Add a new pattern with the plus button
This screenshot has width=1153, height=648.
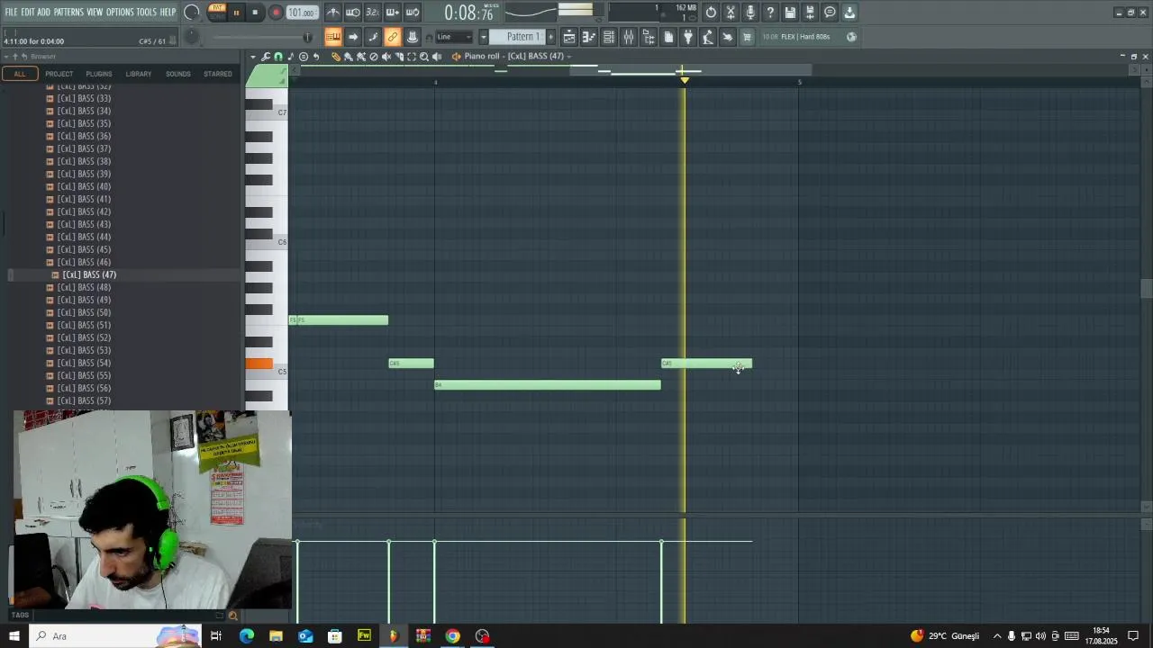[551, 37]
